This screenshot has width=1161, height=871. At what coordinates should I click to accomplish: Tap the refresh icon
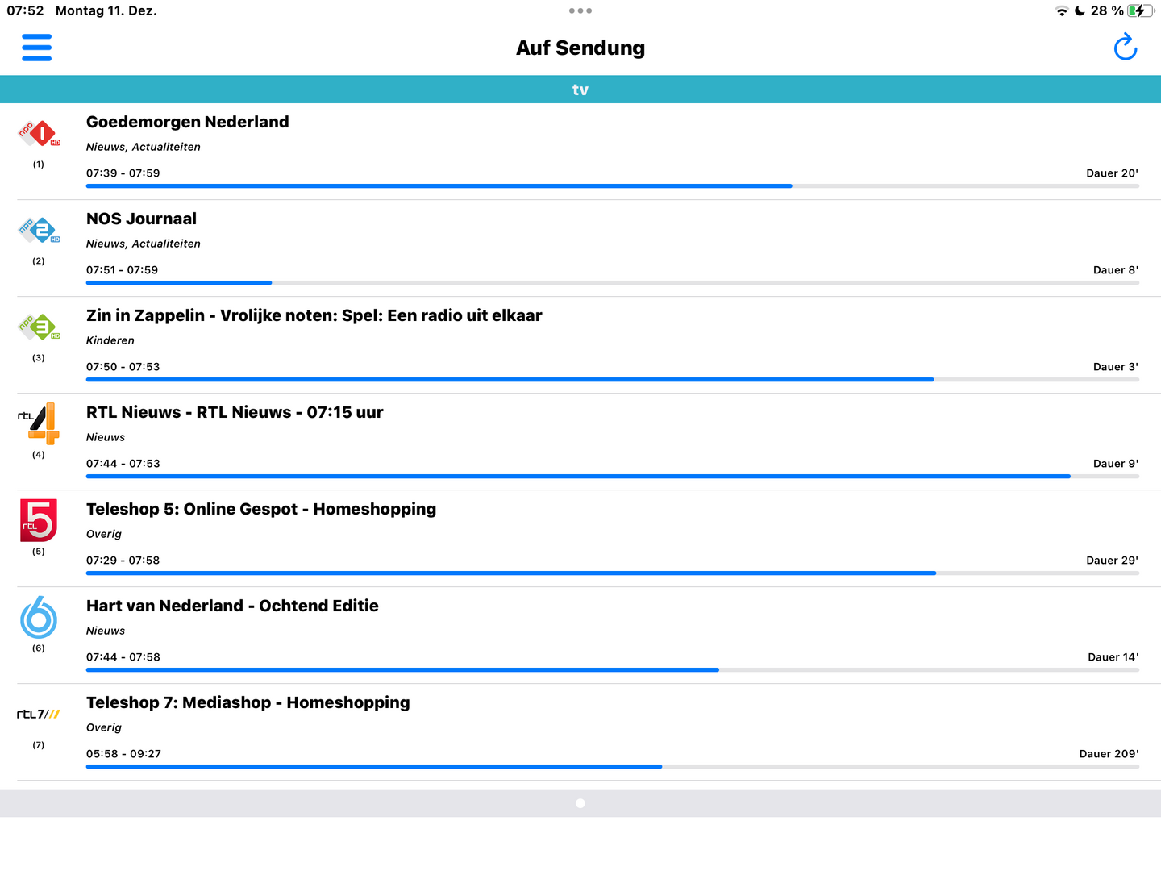coord(1126,48)
